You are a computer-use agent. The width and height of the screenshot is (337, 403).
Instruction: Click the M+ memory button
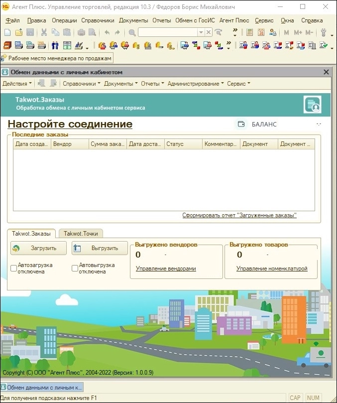[x=298, y=32]
